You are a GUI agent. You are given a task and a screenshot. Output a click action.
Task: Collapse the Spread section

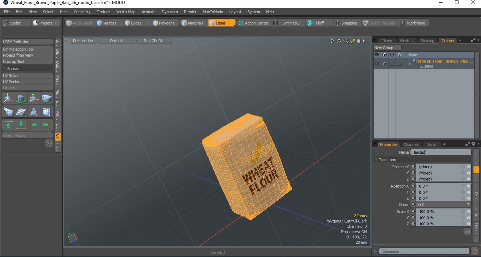(x=5, y=68)
